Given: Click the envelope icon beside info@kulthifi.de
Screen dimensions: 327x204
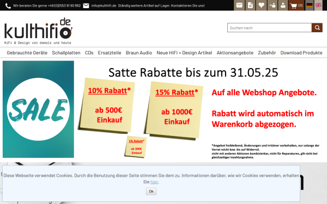Looking at the screenshot, I should click(86, 6).
